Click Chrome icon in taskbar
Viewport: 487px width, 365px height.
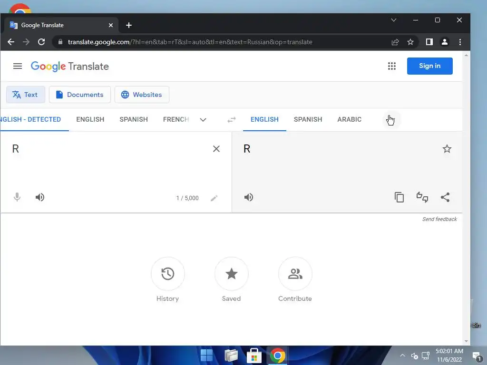[277, 355]
